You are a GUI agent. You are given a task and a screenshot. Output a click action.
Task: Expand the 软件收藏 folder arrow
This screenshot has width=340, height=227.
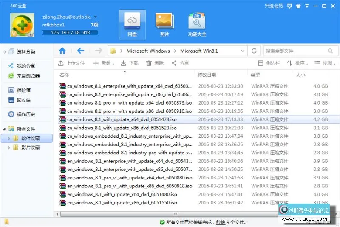[x=9, y=138]
